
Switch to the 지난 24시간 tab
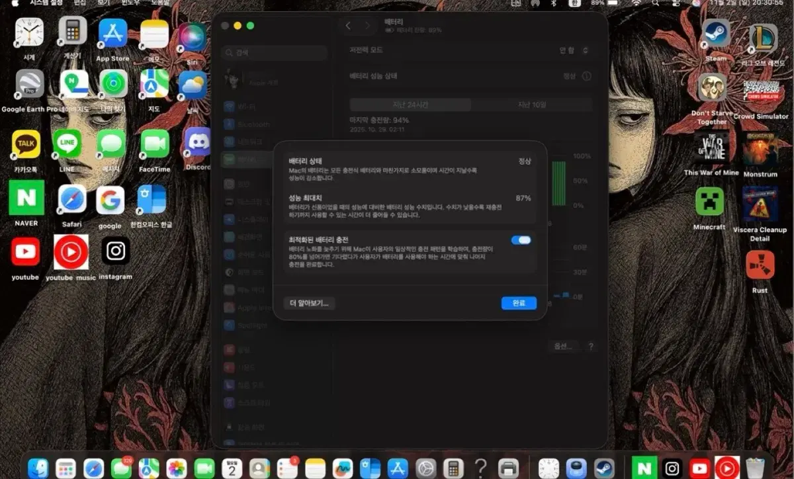click(410, 105)
